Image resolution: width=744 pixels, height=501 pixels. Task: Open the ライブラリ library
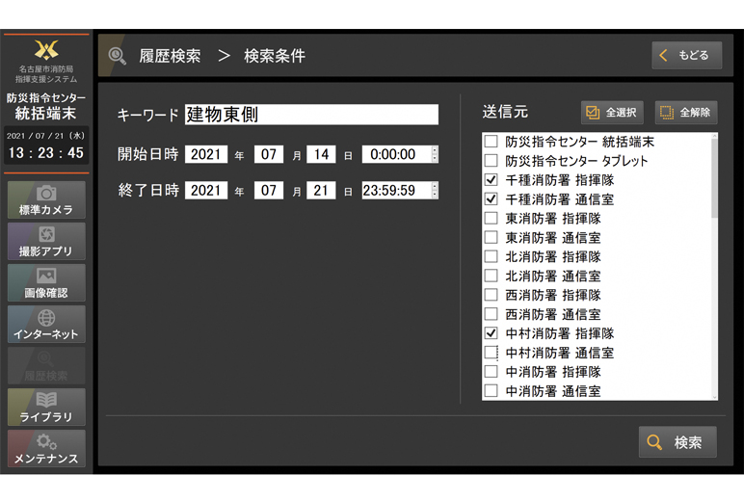click(46, 407)
